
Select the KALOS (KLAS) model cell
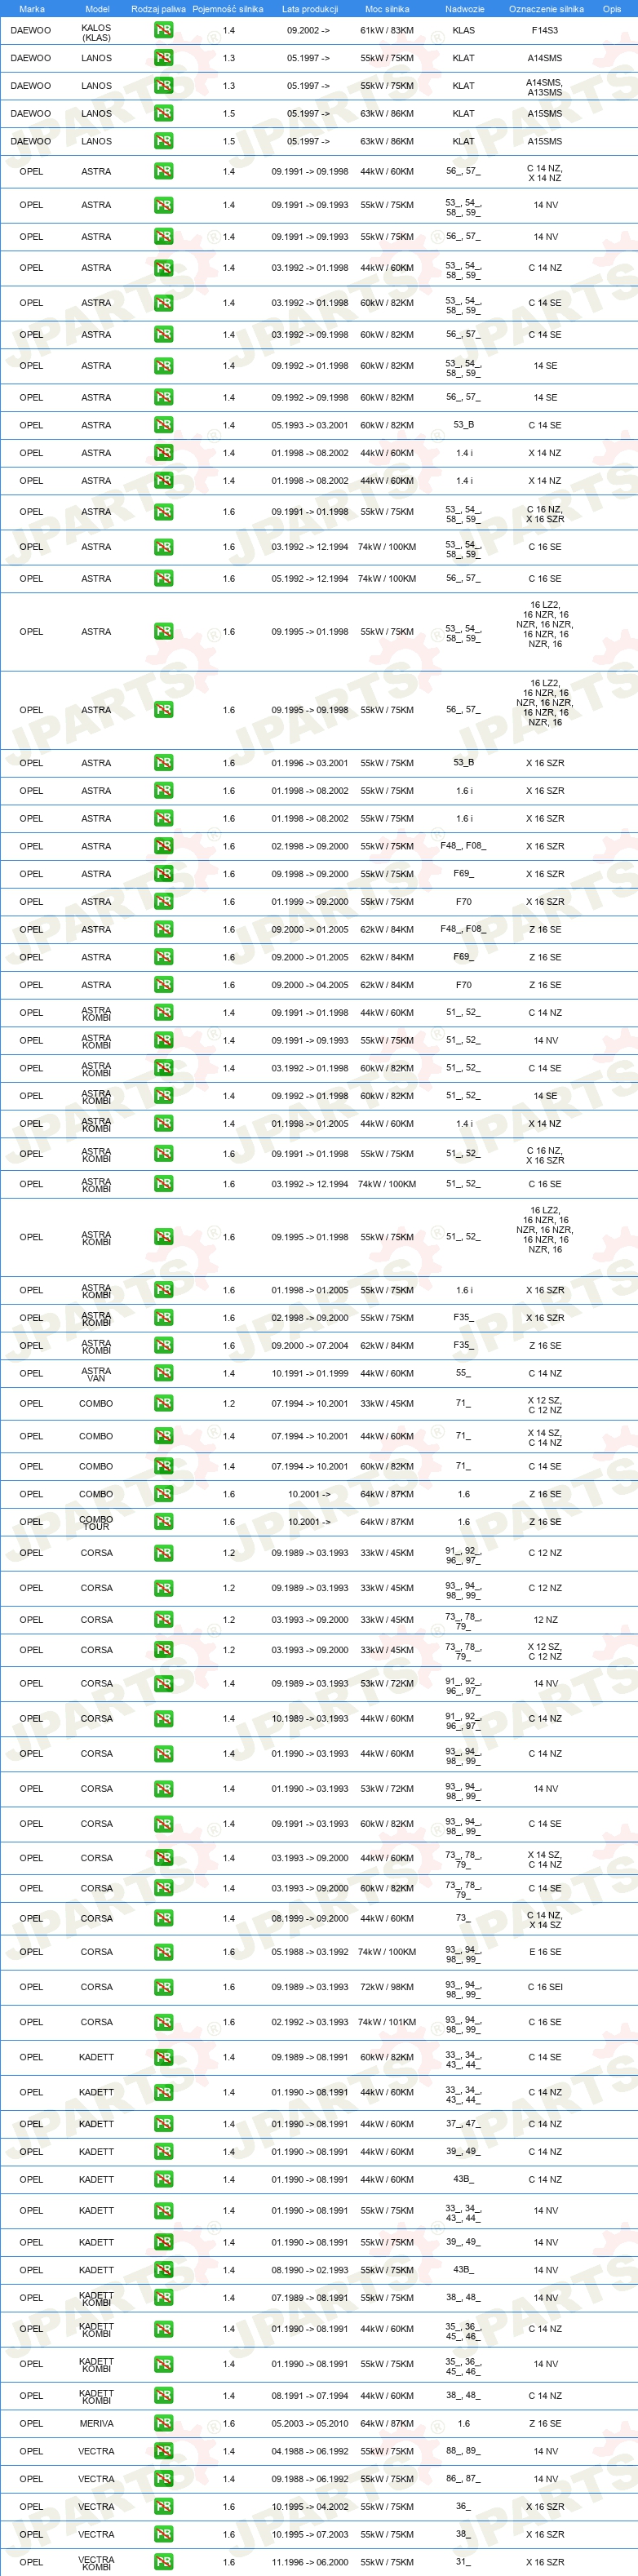click(96, 33)
